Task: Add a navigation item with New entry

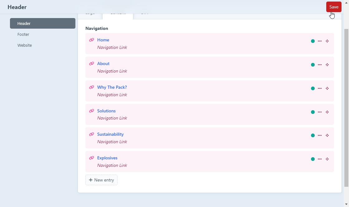Action: tap(101, 180)
